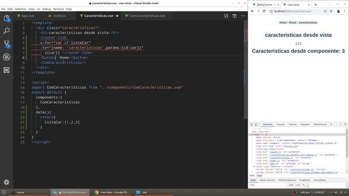Switch to the DevTools Console tab

(281, 125)
